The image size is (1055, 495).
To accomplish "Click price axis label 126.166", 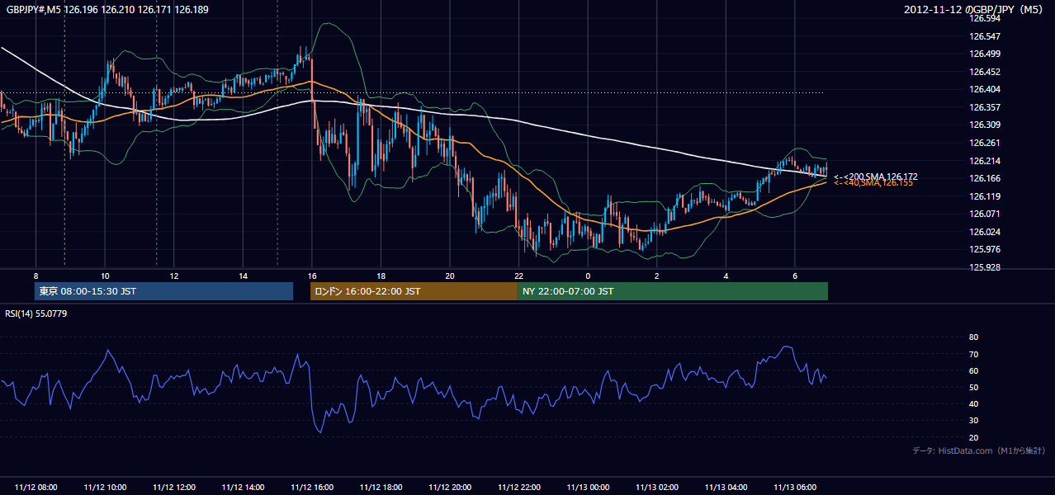I will 984,178.
